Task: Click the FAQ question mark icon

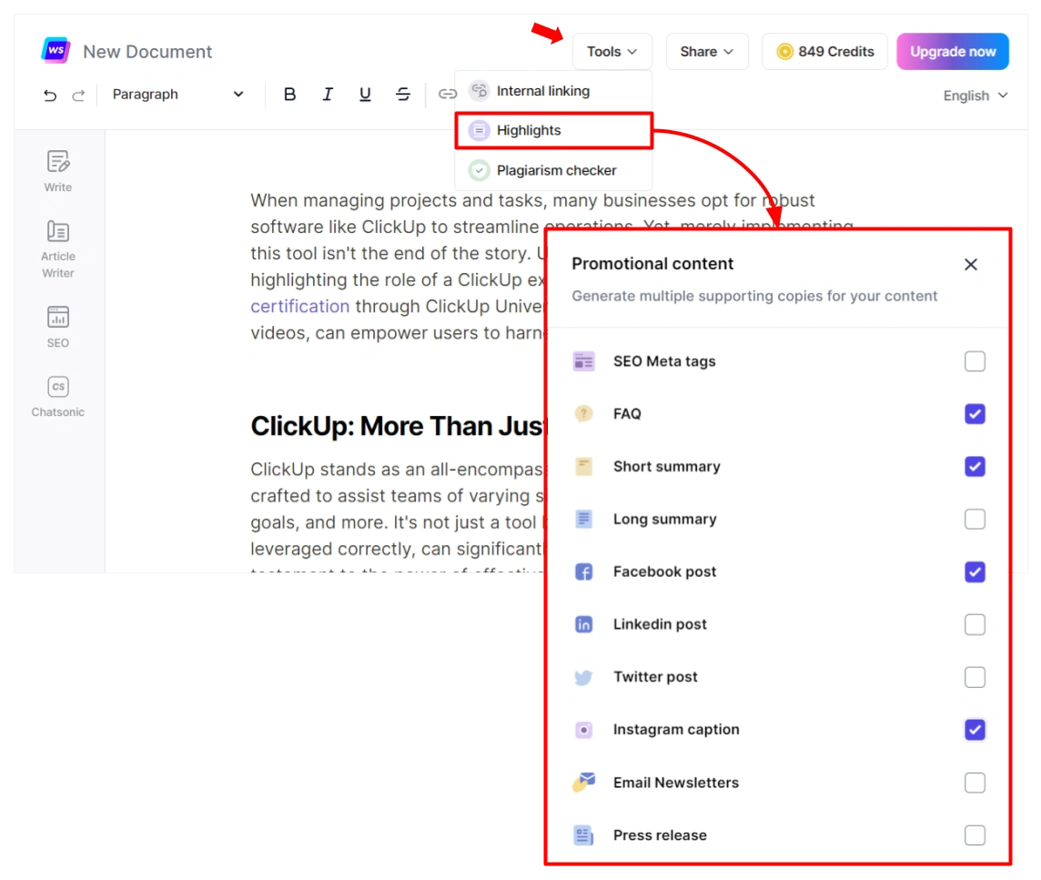Action: coord(583,414)
